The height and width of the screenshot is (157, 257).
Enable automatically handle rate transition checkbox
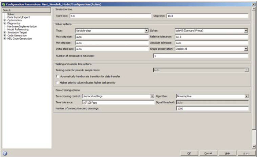58,76
